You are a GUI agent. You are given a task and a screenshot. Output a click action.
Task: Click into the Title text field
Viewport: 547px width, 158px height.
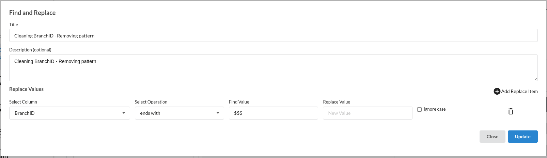click(x=273, y=35)
